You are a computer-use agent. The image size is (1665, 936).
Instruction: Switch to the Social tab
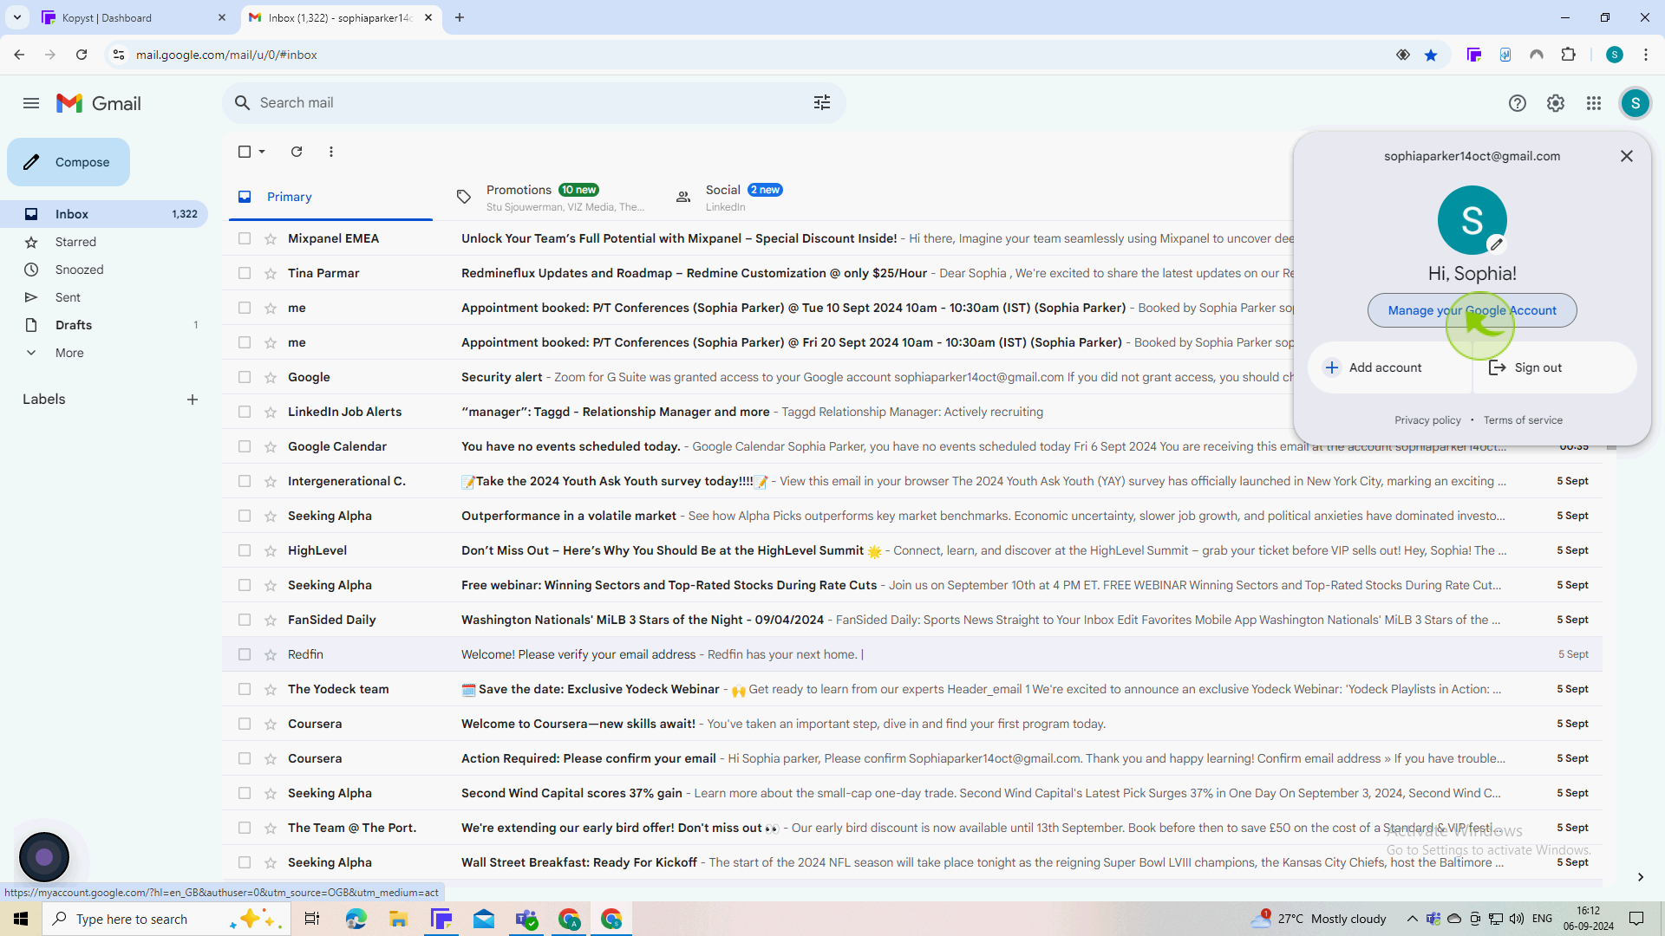point(770,197)
